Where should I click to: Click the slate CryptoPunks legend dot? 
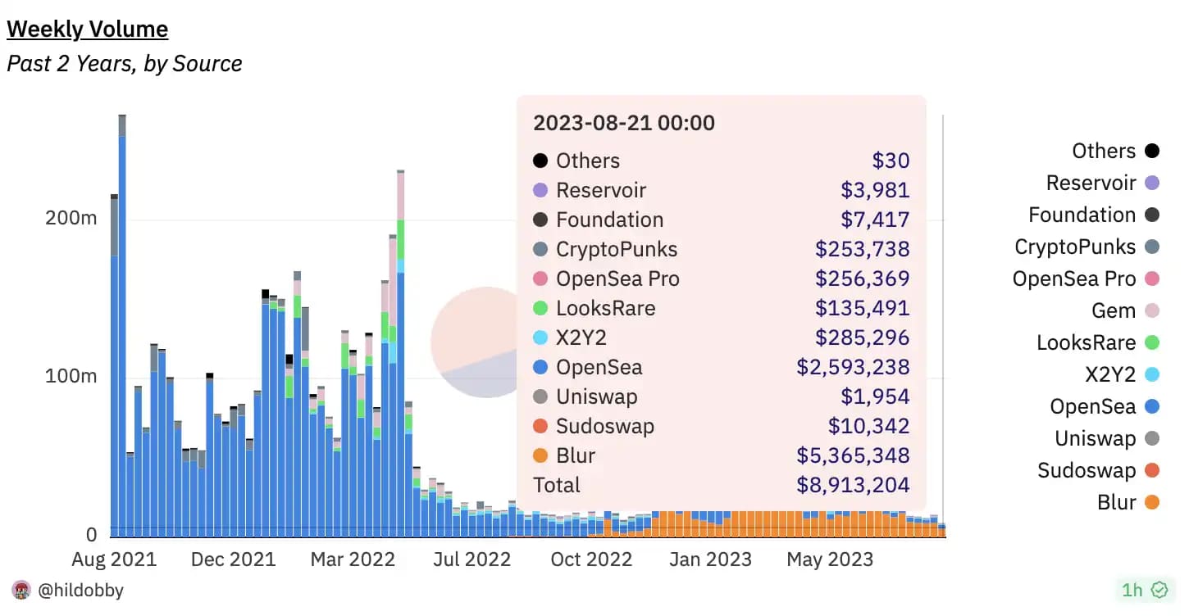pyautogui.click(x=1152, y=247)
